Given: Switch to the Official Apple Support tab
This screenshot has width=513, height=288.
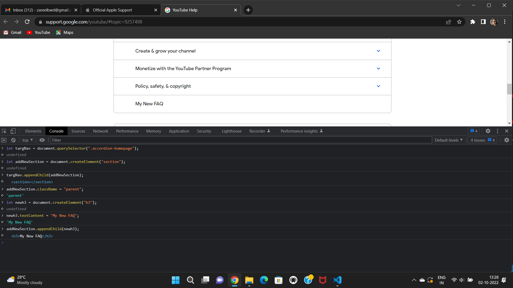Looking at the screenshot, I should coord(121,10).
